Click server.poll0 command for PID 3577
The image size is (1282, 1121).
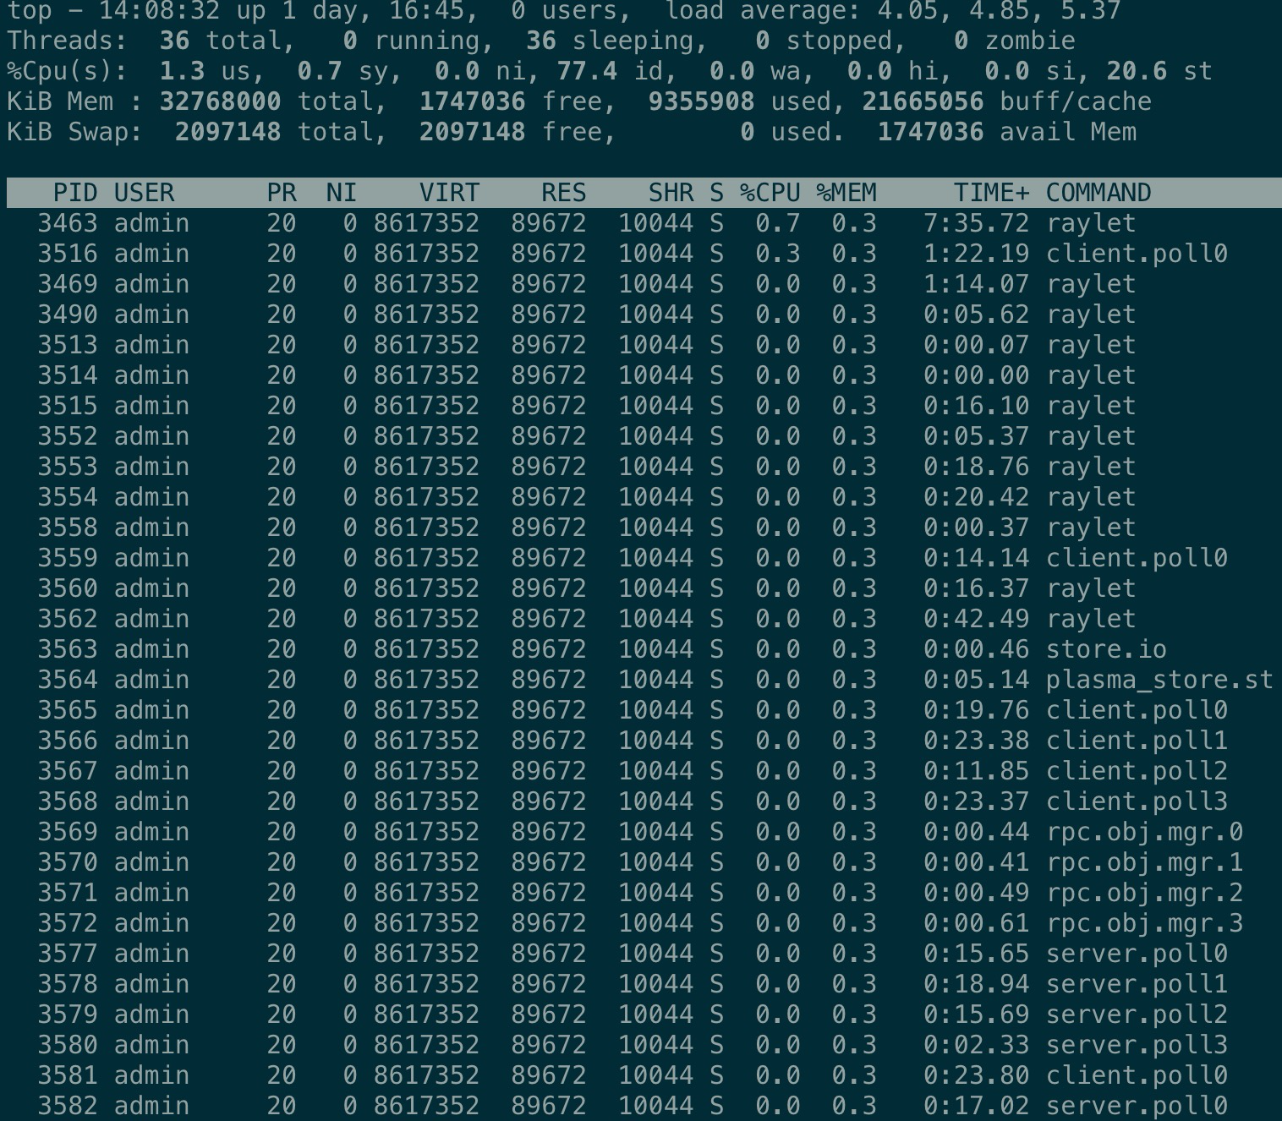[1137, 954]
